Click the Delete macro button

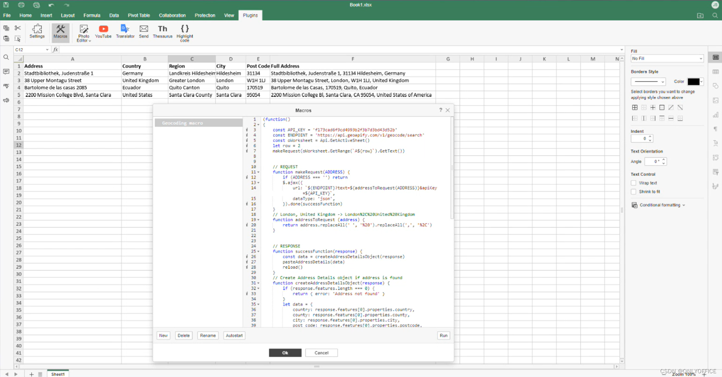point(184,336)
